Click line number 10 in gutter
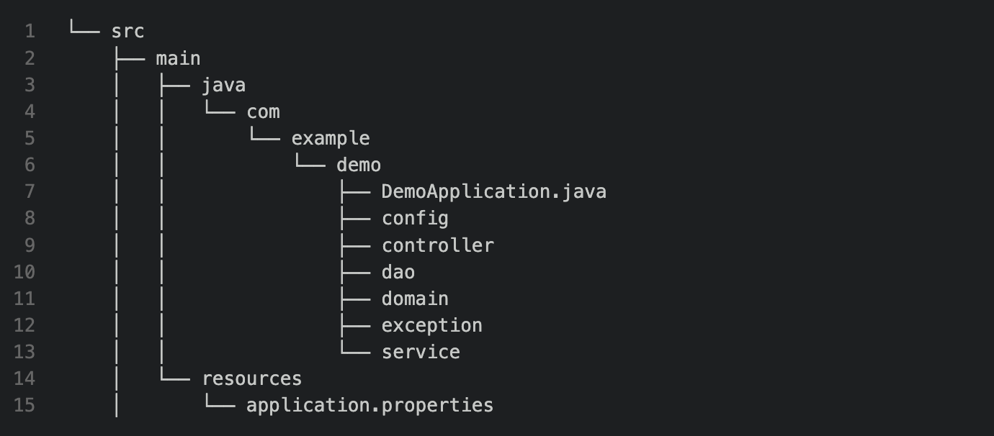The image size is (994, 436). click(x=24, y=272)
